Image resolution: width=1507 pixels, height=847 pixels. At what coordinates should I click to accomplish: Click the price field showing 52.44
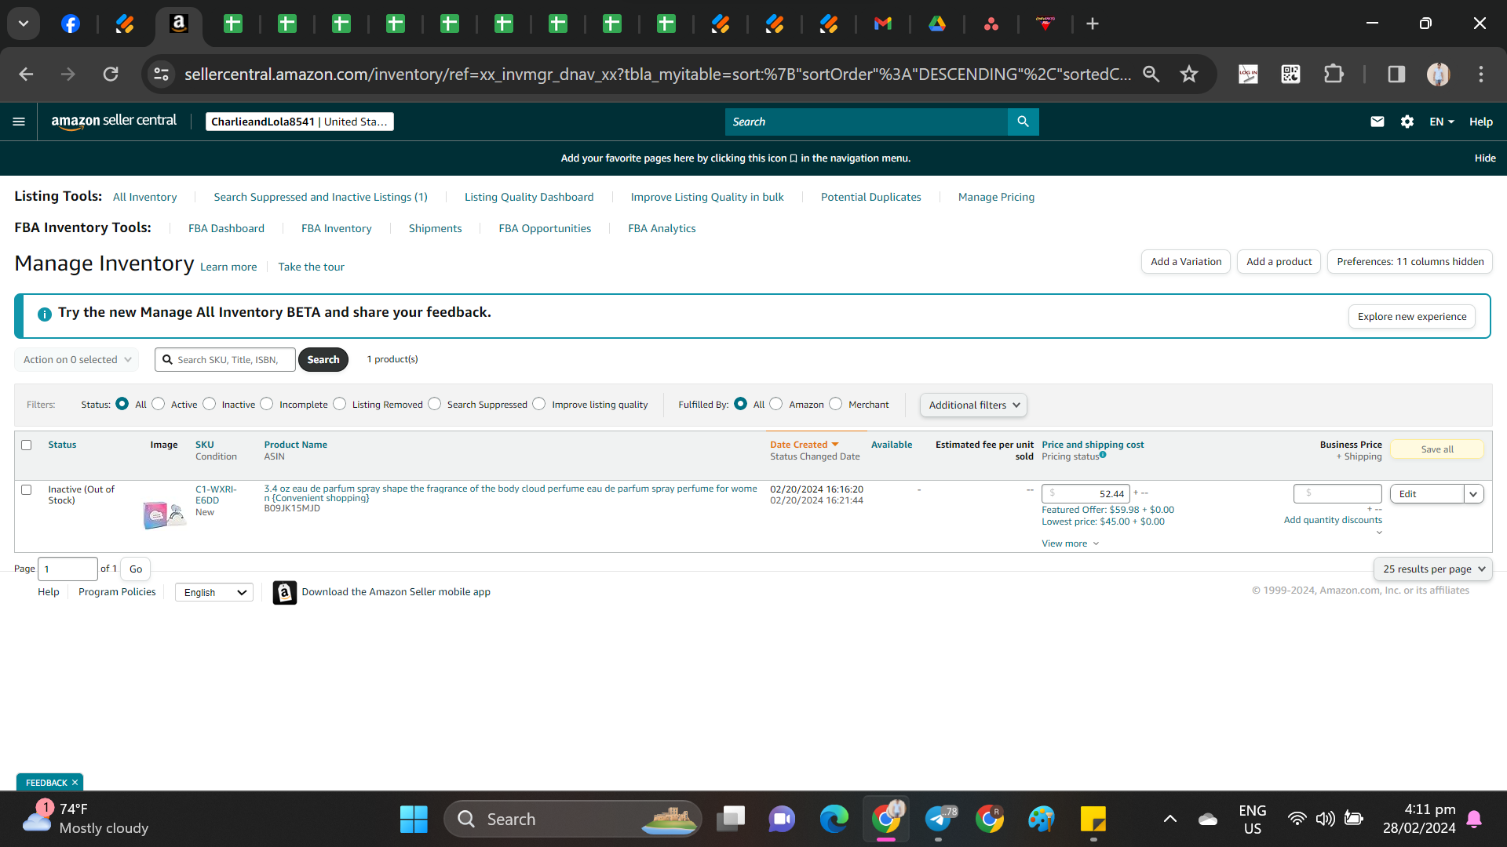pyautogui.click(x=1086, y=493)
